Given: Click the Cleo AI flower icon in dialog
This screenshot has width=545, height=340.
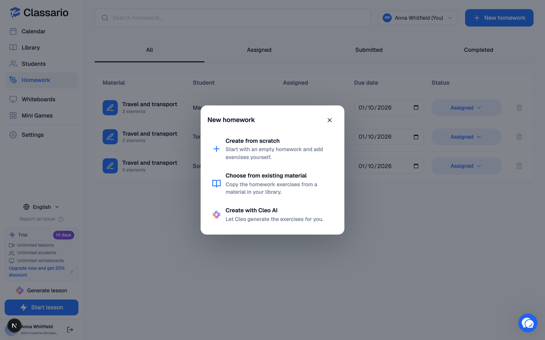Looking at the screenshot, I should 216,215.
